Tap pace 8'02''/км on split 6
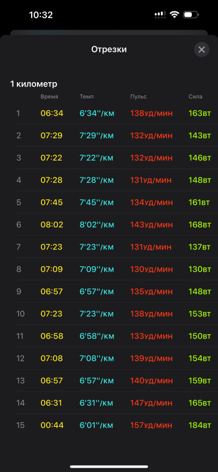Image resolution: width=218 pixels, height=472 pixels. click(97, 225)
